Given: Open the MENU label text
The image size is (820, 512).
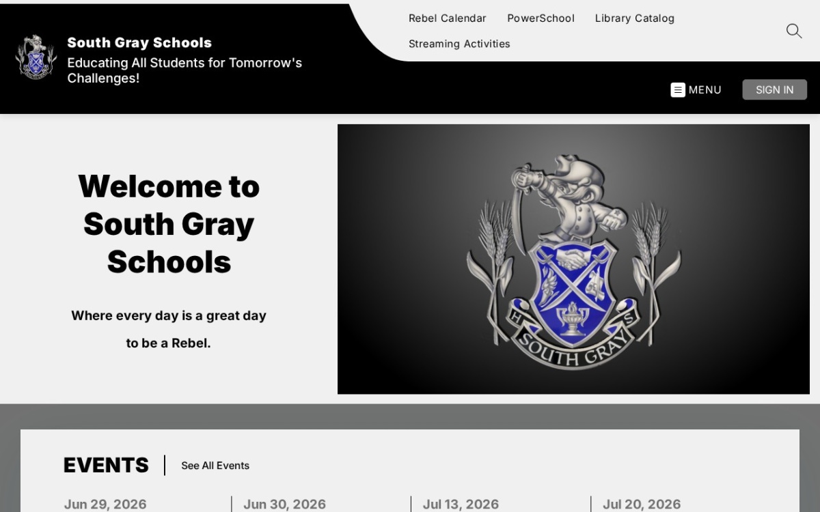Looking at the screenshot, I should [705, 90].
